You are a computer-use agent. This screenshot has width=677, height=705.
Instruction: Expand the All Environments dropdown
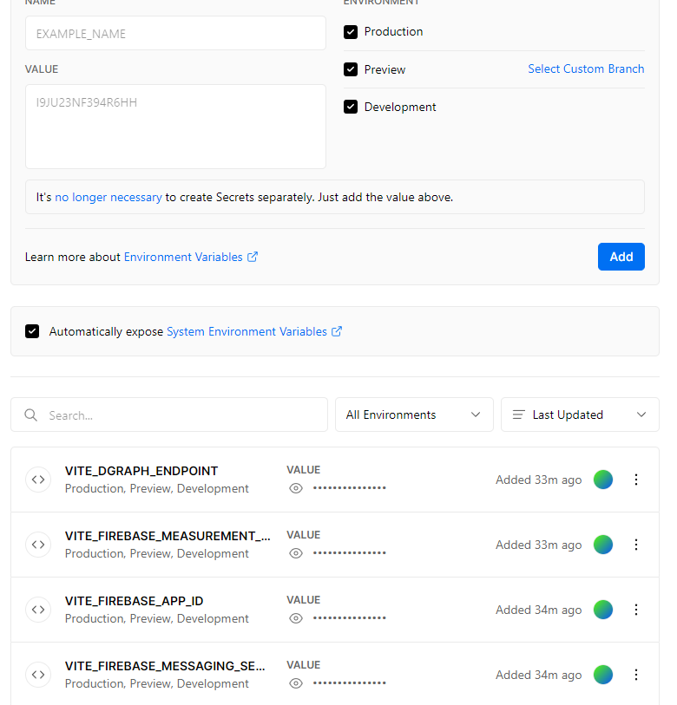(414, 415)
